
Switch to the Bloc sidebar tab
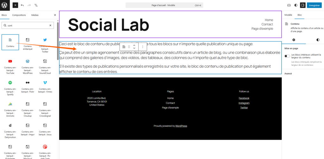tap(300, 15)
